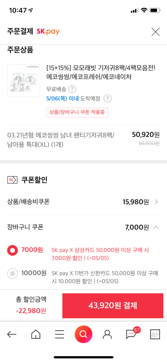The height and width of the screenshot is (362, 167).
Task: Close the order payment page
Action: point(156,32)
